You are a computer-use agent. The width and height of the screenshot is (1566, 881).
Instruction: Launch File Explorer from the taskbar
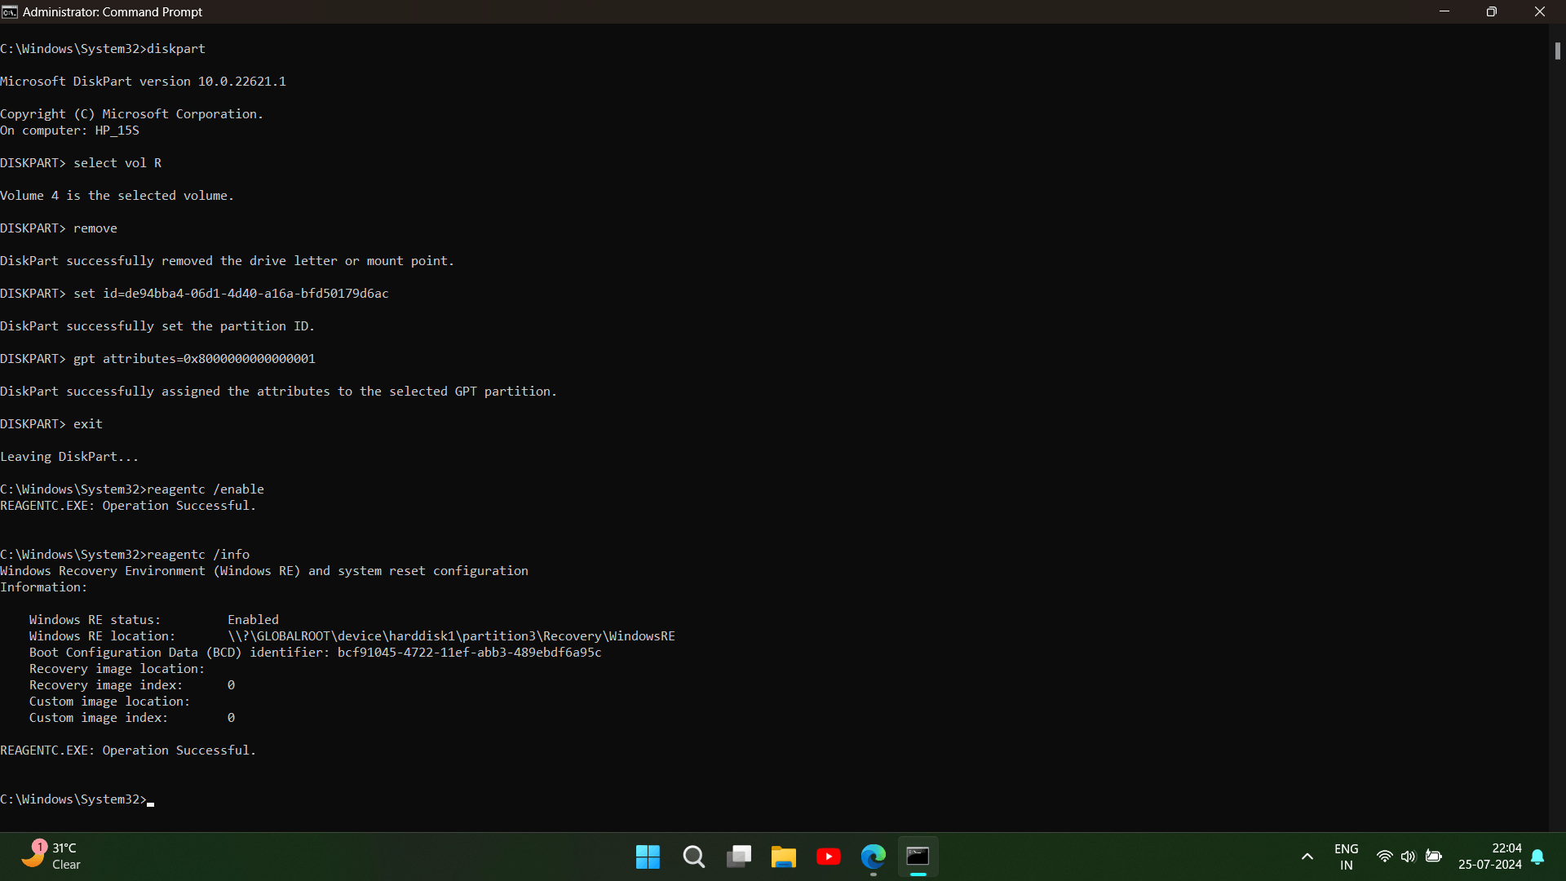tap(784, 857)
